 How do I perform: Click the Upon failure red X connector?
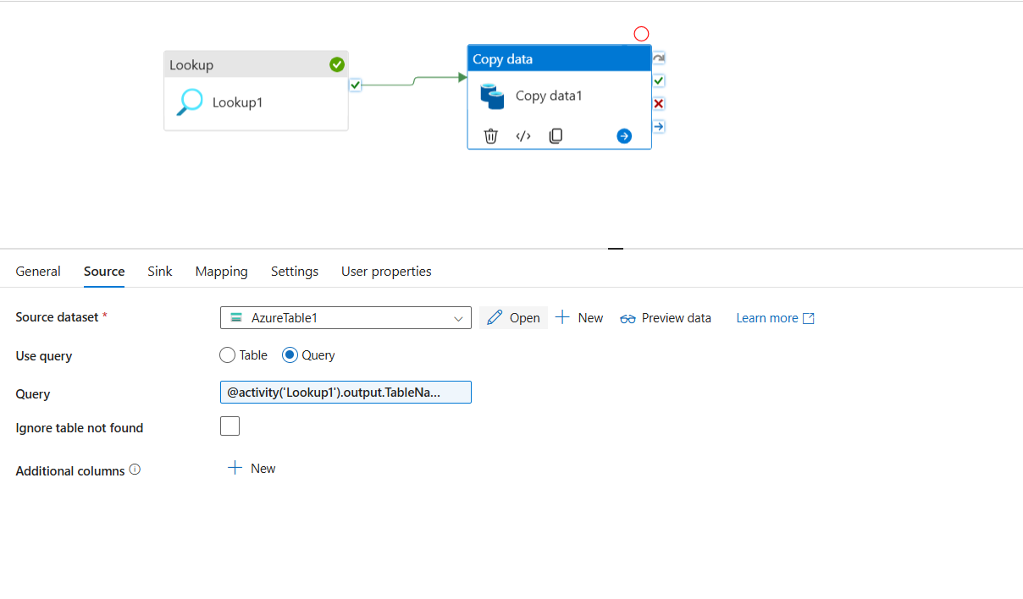coord(659,103)
